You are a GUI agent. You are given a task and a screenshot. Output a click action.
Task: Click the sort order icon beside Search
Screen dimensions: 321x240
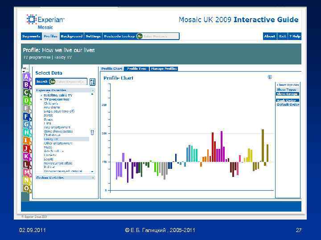coord(92,82)
